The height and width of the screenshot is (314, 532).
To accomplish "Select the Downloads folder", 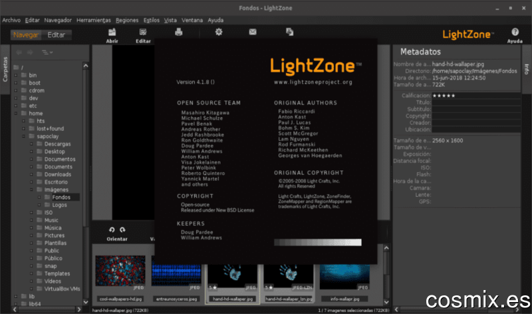I will click(58, 174).
